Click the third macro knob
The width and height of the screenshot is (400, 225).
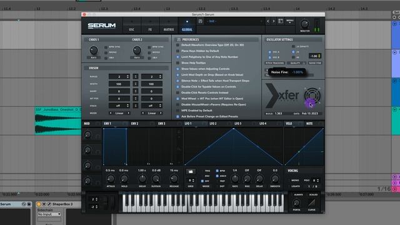87,166
